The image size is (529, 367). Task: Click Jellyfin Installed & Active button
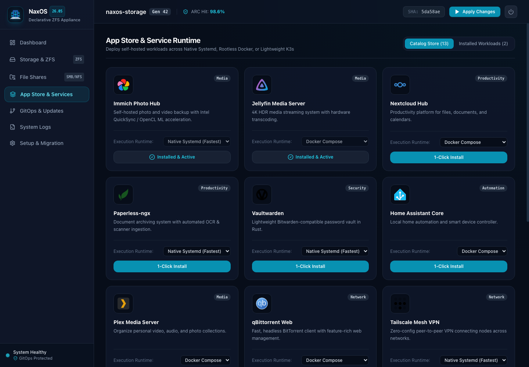point(310,157)
